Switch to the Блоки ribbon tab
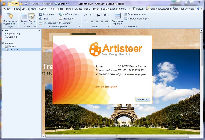The image size is (205, 140). [x=96, y=9]
